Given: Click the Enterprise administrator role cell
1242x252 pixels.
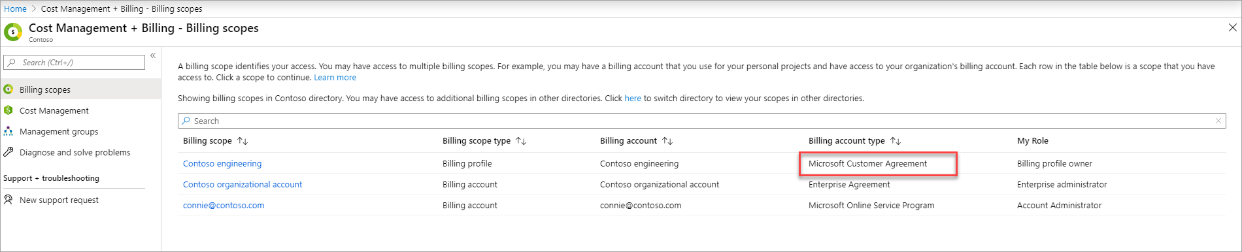Looking at the screenshot, I should (x=1062, y=184).
